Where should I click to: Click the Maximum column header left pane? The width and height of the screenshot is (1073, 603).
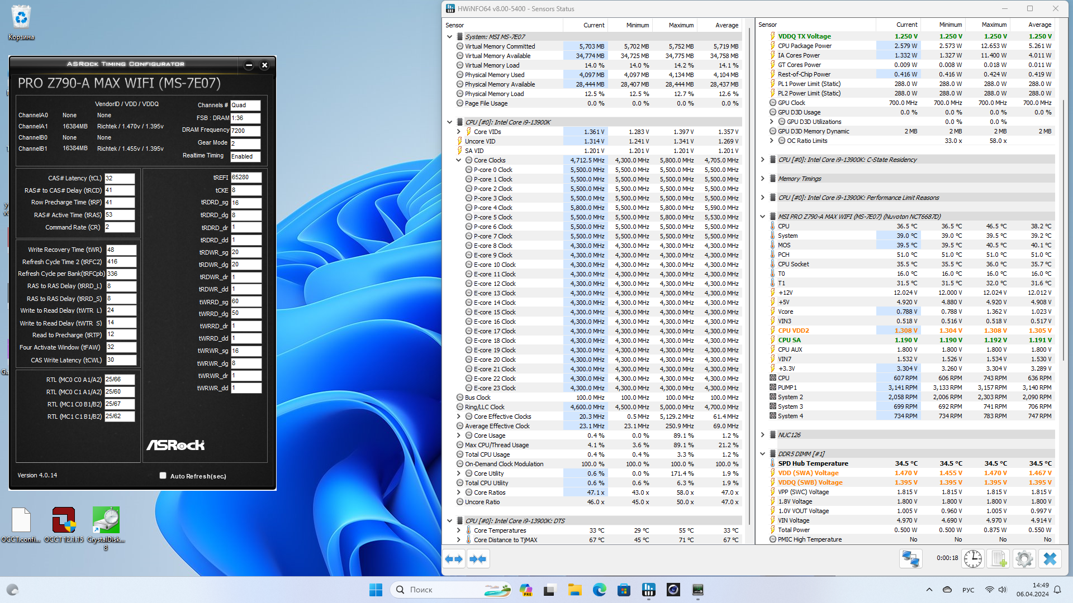(681, 25)
